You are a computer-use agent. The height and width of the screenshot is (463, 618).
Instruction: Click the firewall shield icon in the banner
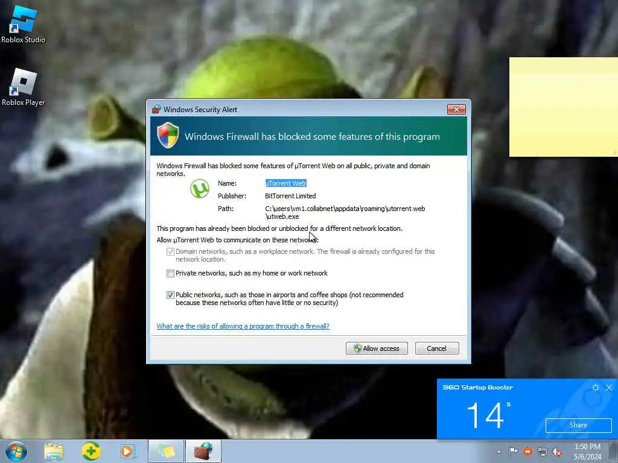click(168, 135)
